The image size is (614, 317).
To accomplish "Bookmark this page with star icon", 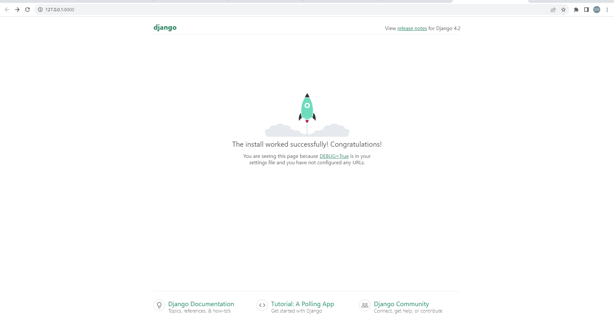I will (x=563, y=10).
